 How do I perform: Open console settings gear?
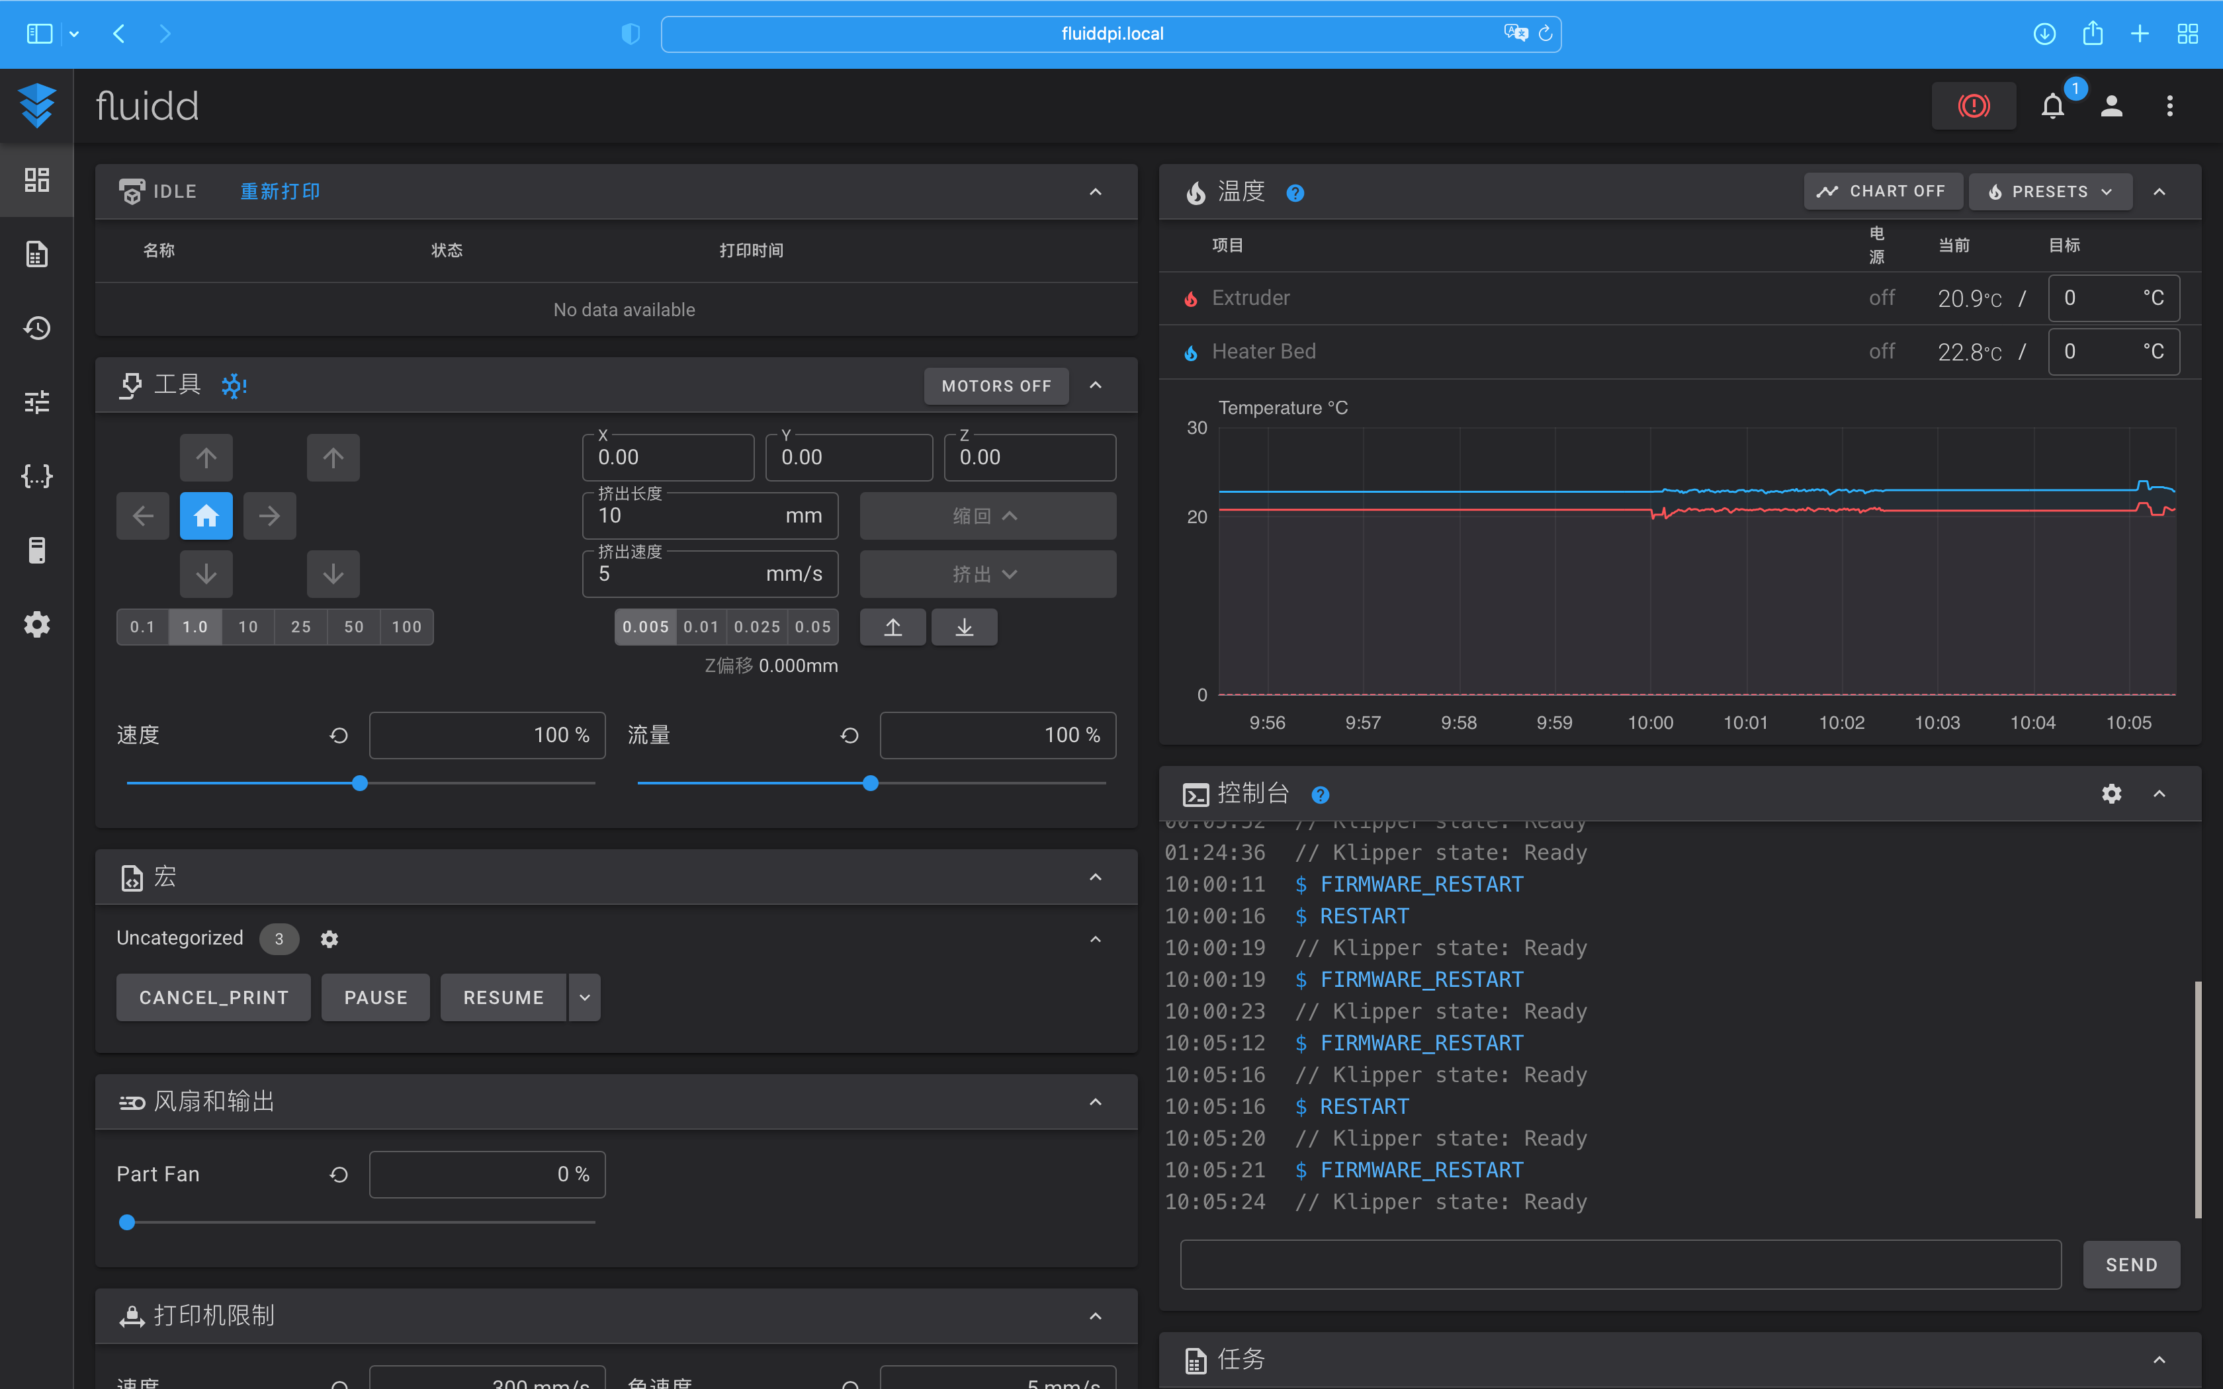(x=2111, y=794)
